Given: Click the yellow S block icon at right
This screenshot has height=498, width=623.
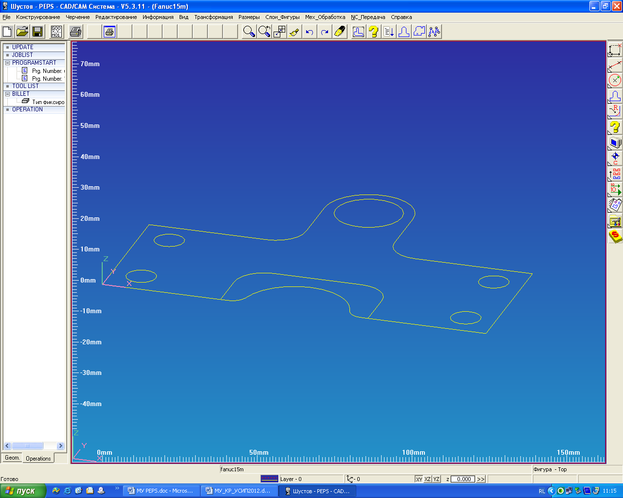Looking at the screenshot, I should (x=615, y=236).
